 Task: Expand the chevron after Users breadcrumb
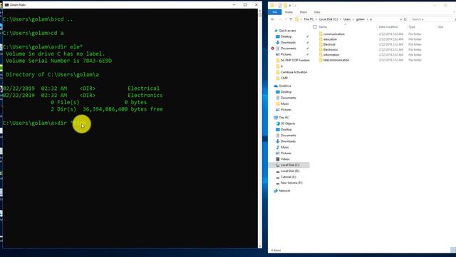(353, 19)
